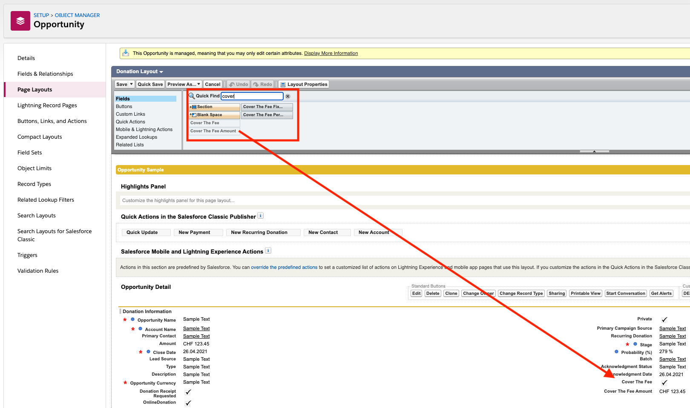Click the Get Alerts button

click(x=661, y=294)
